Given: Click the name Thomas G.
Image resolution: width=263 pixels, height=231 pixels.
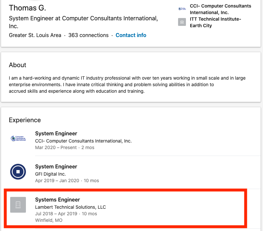Looking at the screenshot, I should click(x=27, y=8).
